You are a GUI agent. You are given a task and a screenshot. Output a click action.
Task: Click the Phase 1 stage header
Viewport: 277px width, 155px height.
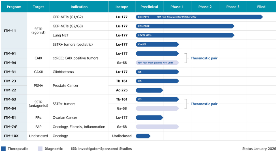(x=177, y=7)
